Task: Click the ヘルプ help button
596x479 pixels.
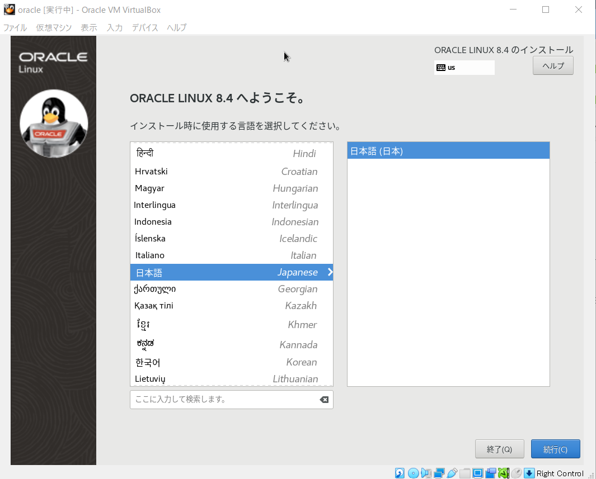Action: coord(552,65)
